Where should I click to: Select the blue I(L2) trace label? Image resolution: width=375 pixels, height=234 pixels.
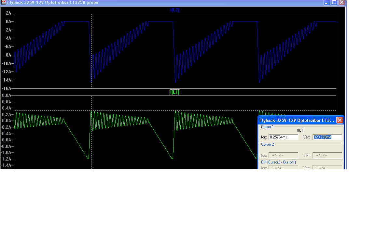175,10
